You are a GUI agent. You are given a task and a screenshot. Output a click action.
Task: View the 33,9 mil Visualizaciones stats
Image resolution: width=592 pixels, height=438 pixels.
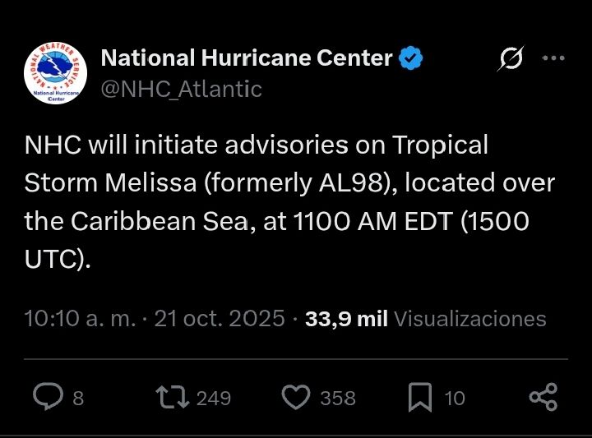coord(425,319)
